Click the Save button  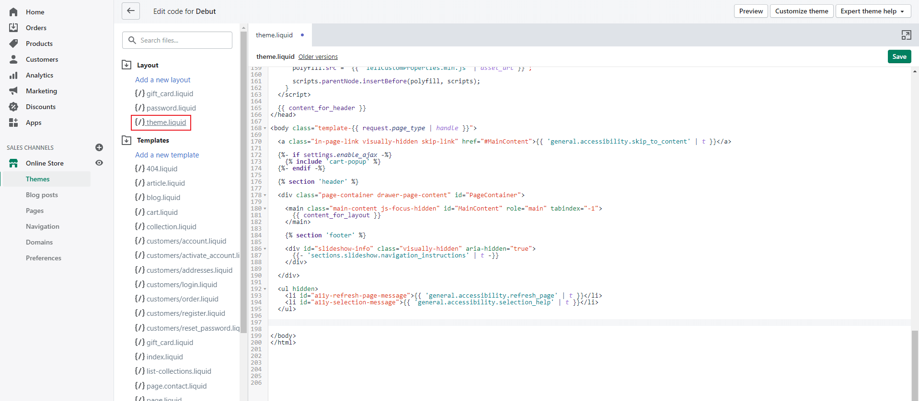(x=899, y=56)
